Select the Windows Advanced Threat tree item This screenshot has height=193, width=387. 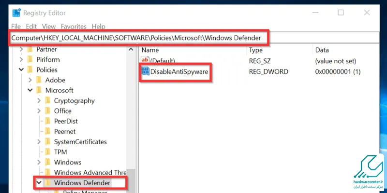click(x=90, y=173)
